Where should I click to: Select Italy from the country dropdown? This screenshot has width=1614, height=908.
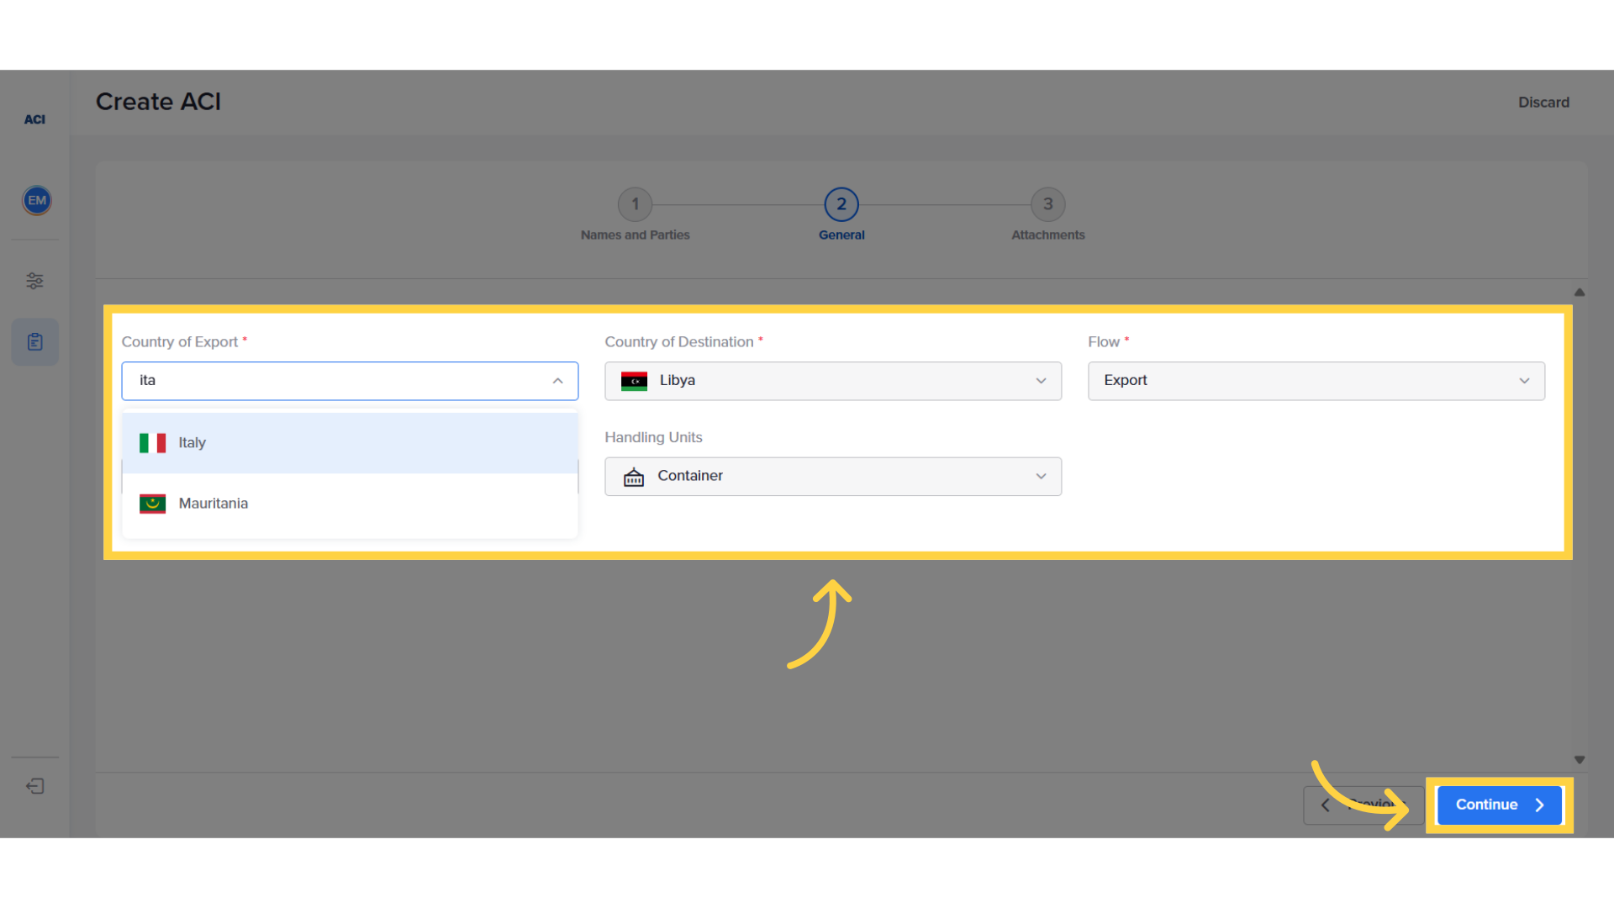pyautogui.click(x=349, y=441)
